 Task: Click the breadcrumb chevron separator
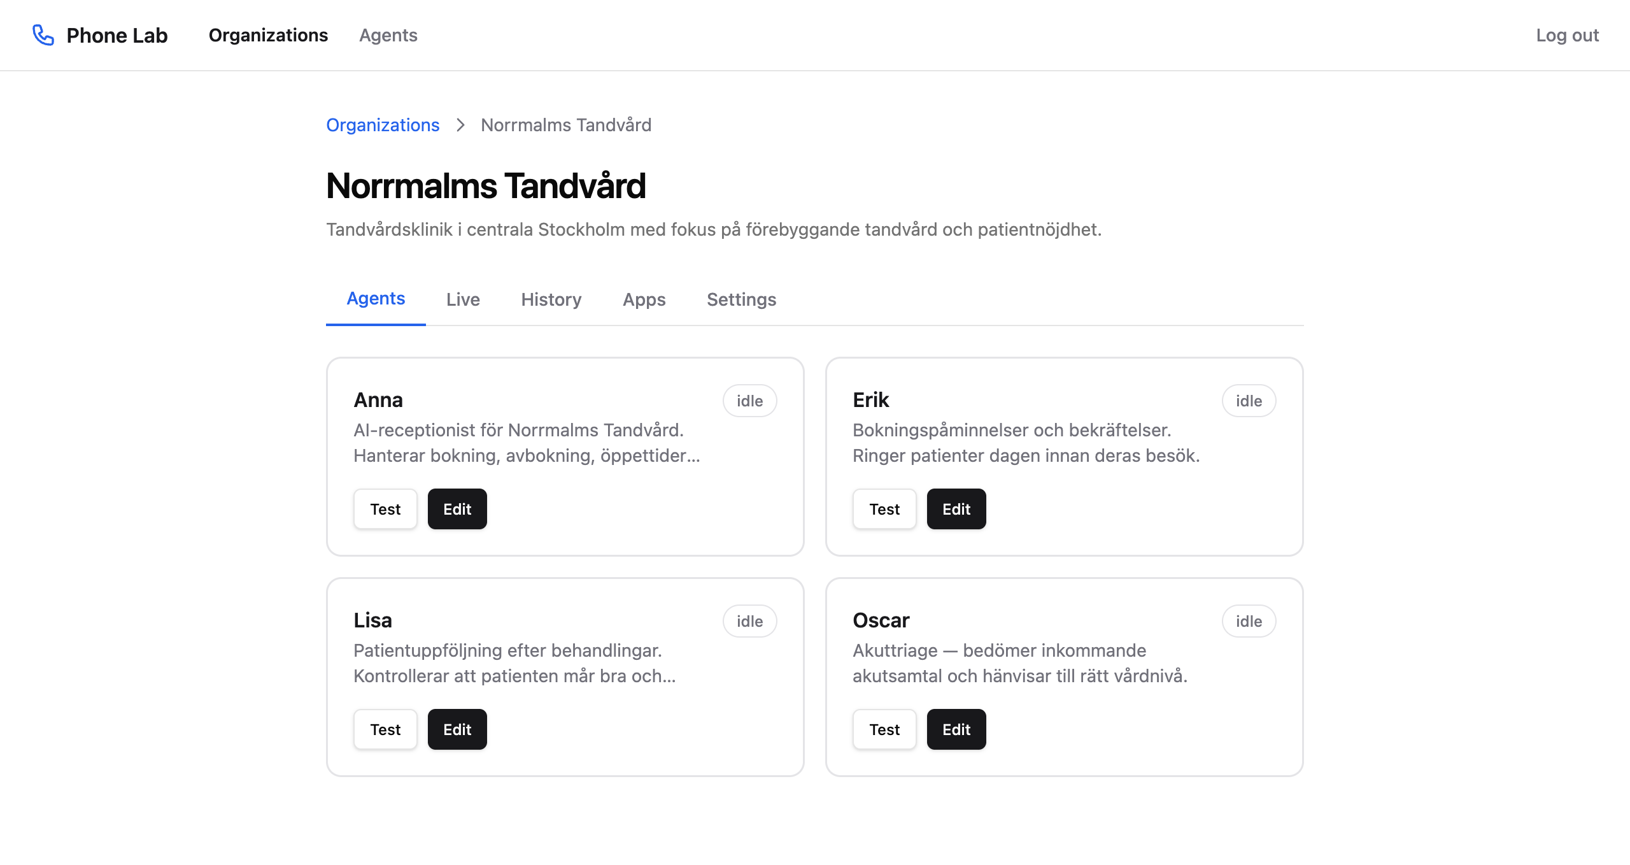click(460, 125)
